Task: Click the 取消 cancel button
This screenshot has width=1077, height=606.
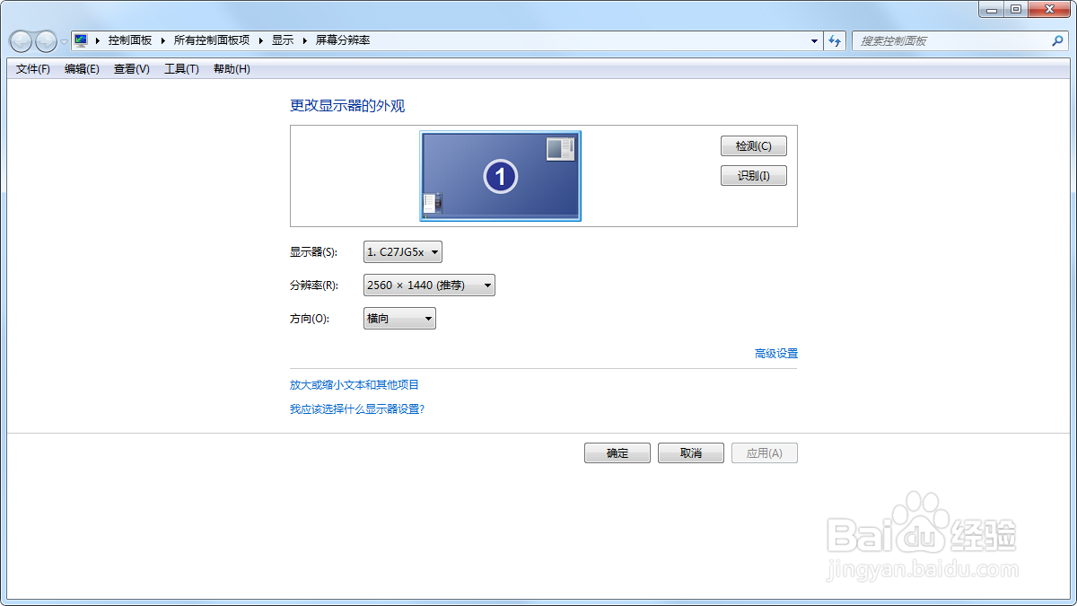Action: pyautogui.click(x=691, y=453)
